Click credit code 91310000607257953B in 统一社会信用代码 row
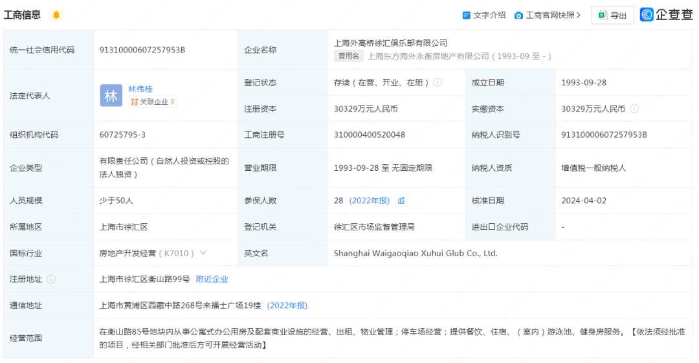699x363 pixels. [142, 50]
